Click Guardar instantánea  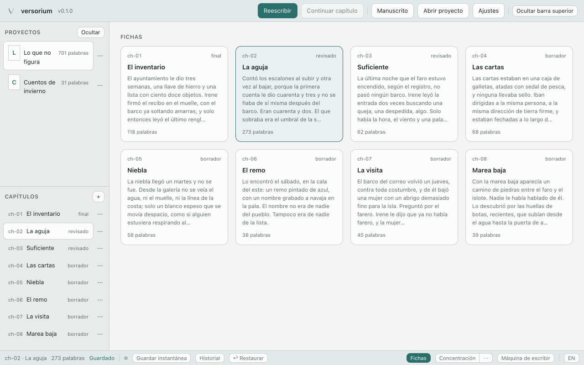tap(162, 358)
